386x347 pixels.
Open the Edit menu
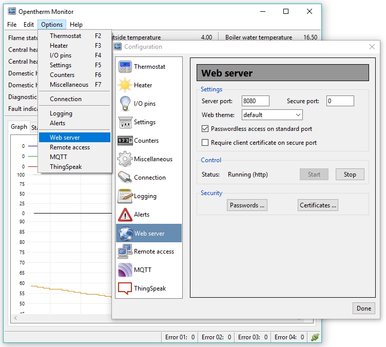click(29, 25)
